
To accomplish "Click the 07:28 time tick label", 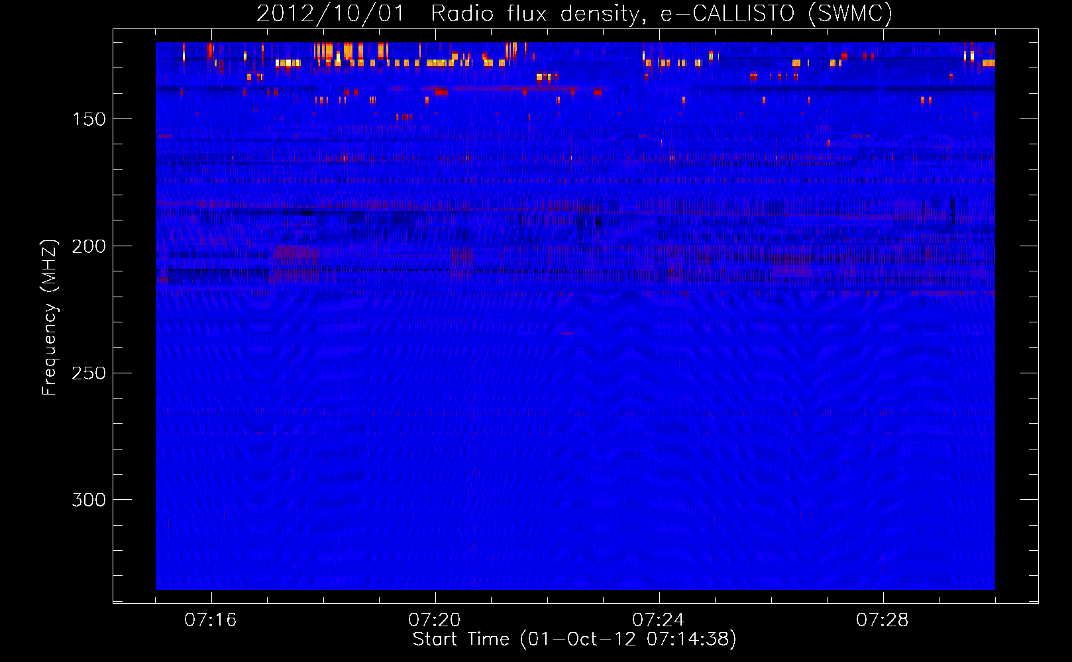I will pyautogui.click(x=883, y=620).
